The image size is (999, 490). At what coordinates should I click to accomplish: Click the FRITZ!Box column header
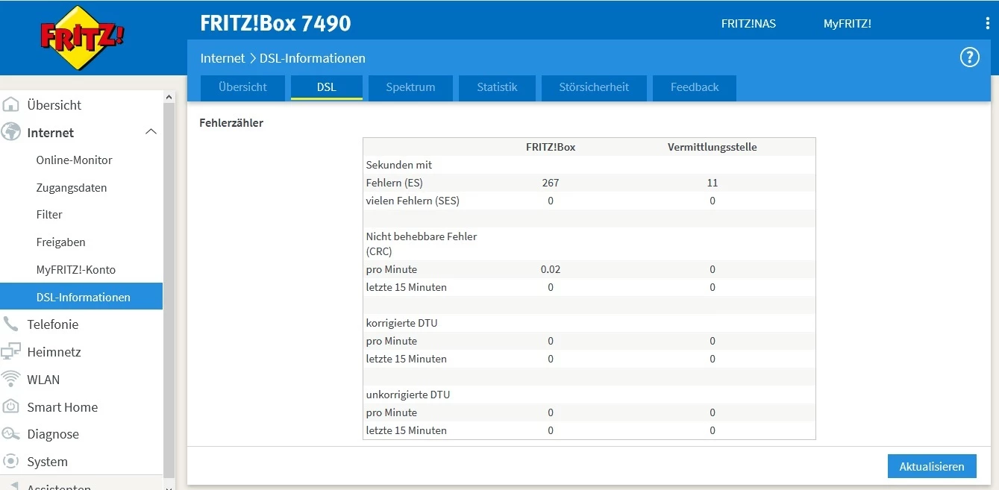tap(551, 147)
